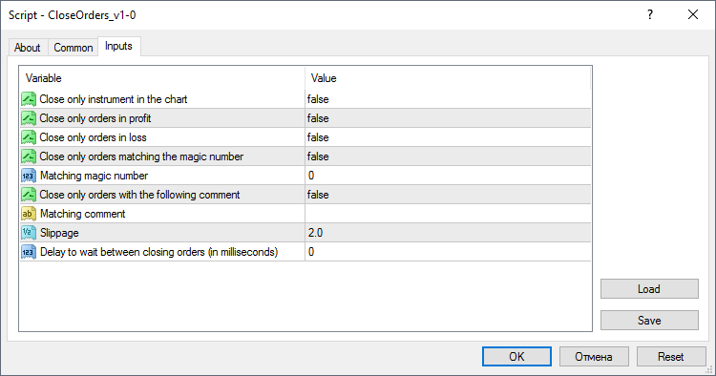Click the empty Matching comment value cell
Screen dimensions: 716x376
tap(448, 214)
